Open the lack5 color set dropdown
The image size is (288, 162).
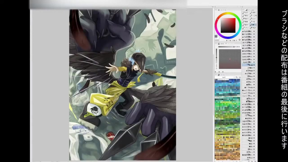tap(225, 77)
